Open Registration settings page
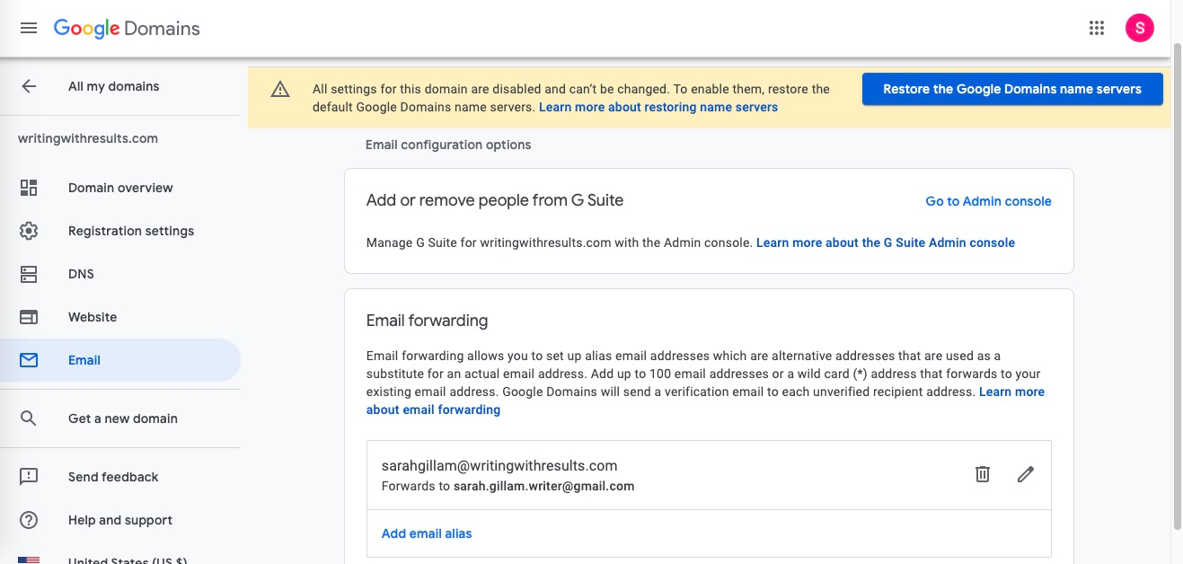This screenshot has width=1183, height=564. click(x=131, y=231)
